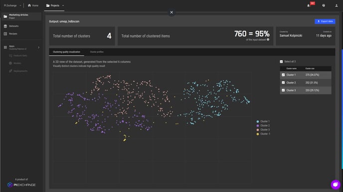Click Cluster 1 size value 275 (34.37%)
Screen dimensions: 343x192
(x=312, y=75)
